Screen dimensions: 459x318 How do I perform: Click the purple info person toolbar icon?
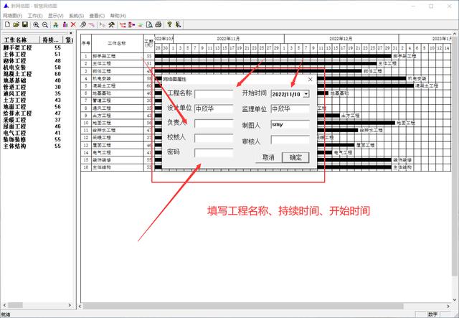[x=65, y=25]
